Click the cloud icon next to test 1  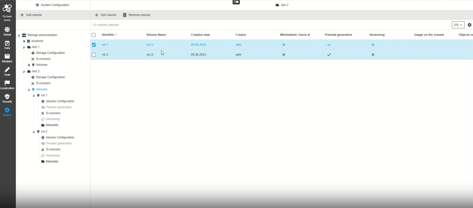coord(29,47)
